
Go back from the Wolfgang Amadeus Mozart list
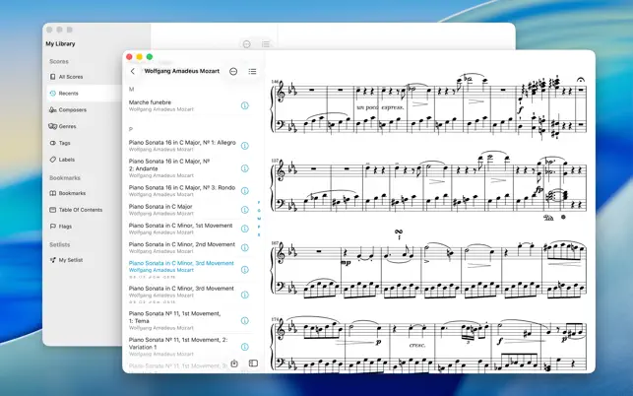133,71
